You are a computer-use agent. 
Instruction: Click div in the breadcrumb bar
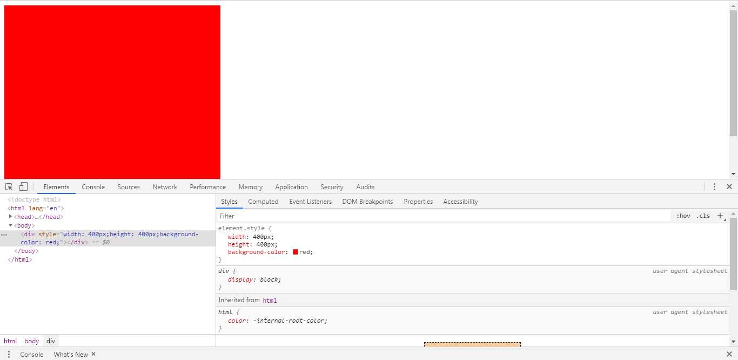click(x=51, y=341)
